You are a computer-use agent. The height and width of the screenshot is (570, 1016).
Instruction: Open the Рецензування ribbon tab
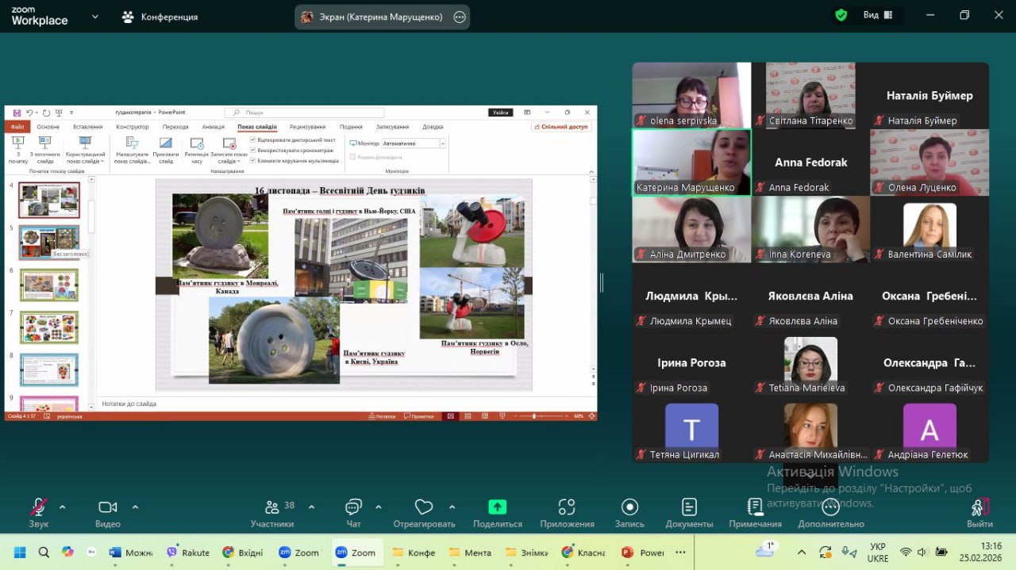[307, 127]
